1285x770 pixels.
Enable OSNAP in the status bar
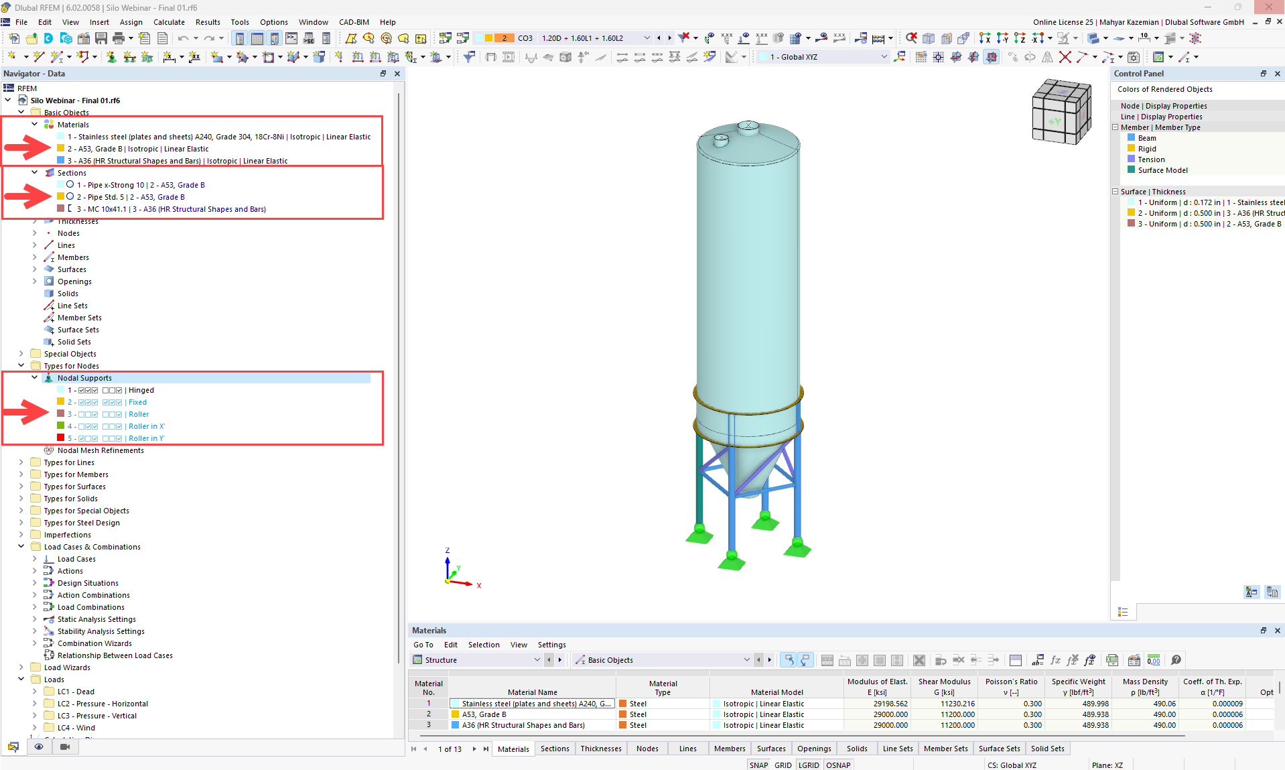(x=838, y=765)
